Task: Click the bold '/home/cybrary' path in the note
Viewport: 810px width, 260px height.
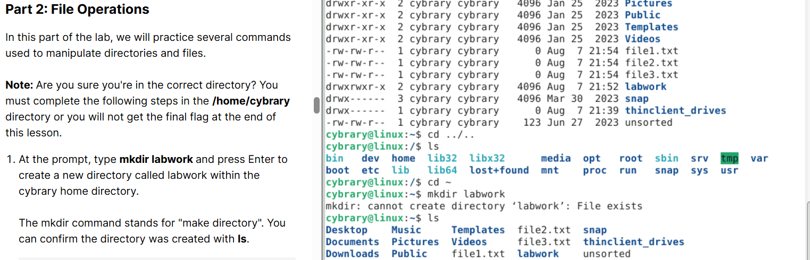Action: tap(250, 101)
